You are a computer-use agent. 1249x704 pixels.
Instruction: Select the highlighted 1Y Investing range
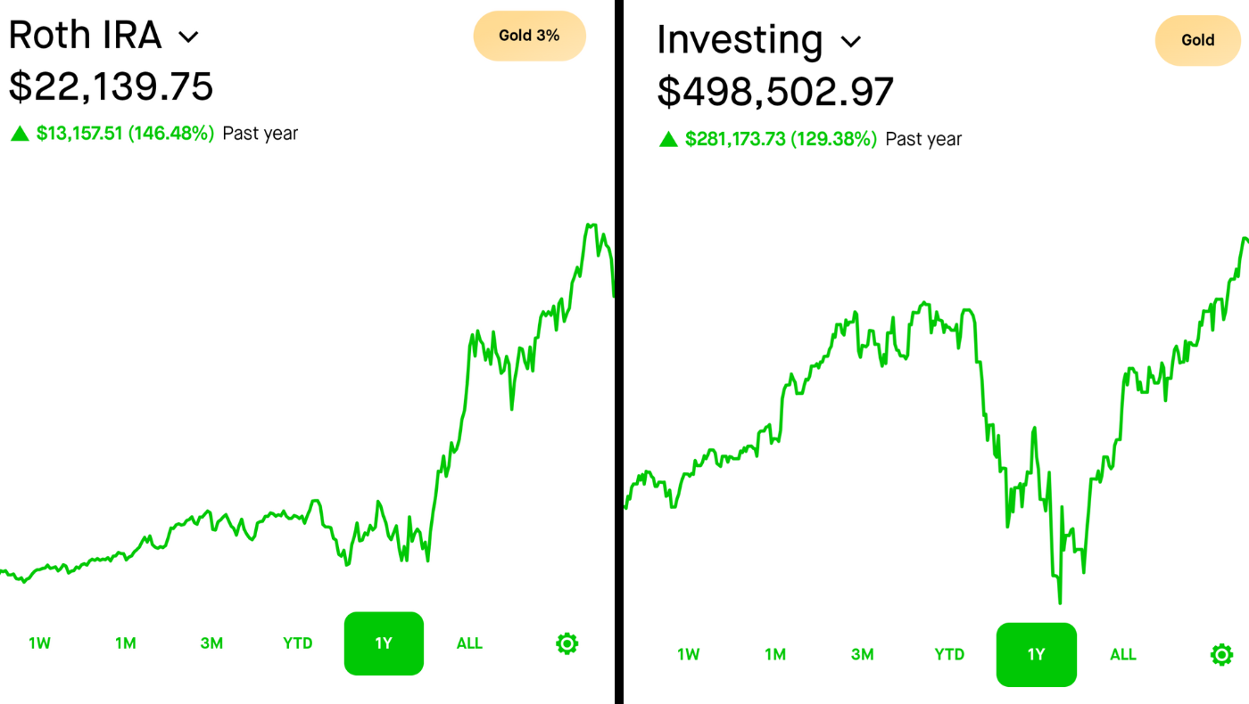tap(1036, 655)
